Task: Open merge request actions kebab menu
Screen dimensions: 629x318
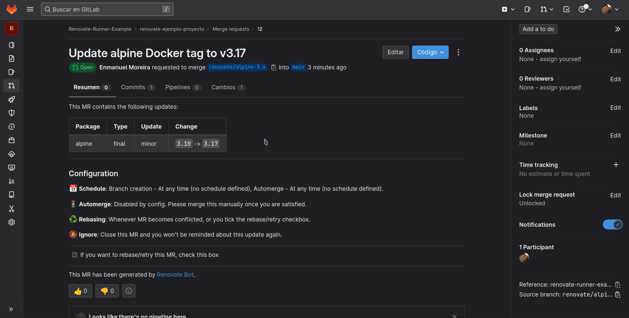Action: tap(459, 52)
